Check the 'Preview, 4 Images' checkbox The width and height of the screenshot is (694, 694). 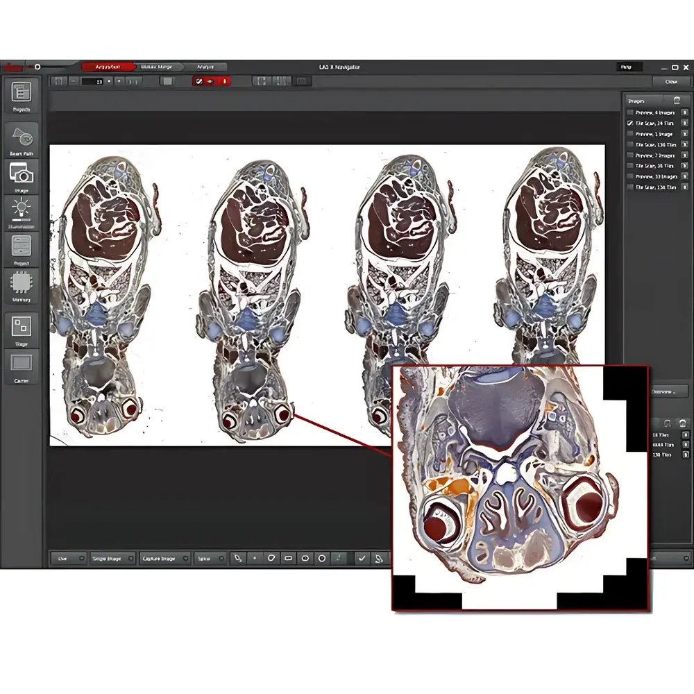630,112
